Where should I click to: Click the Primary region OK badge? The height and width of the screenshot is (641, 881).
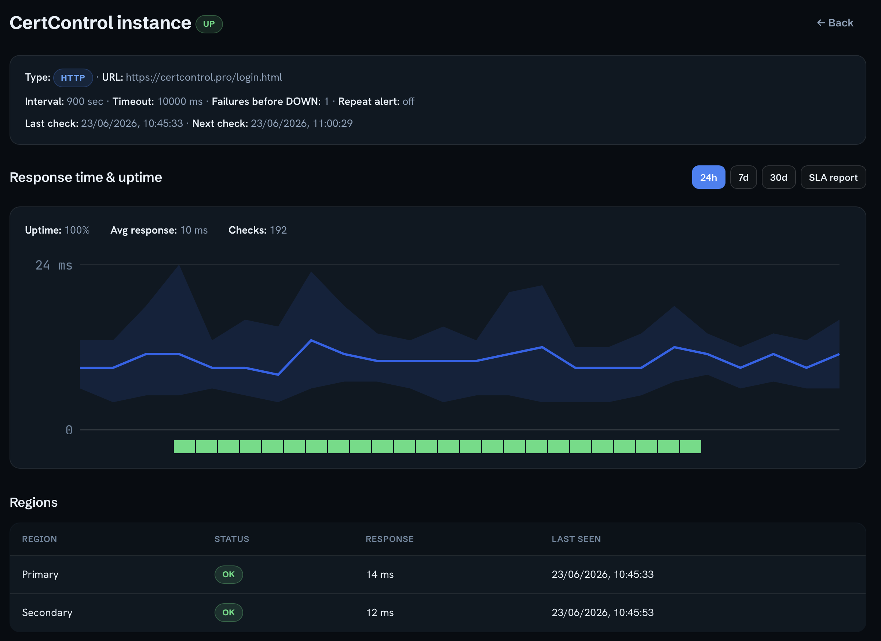(229, 574)
